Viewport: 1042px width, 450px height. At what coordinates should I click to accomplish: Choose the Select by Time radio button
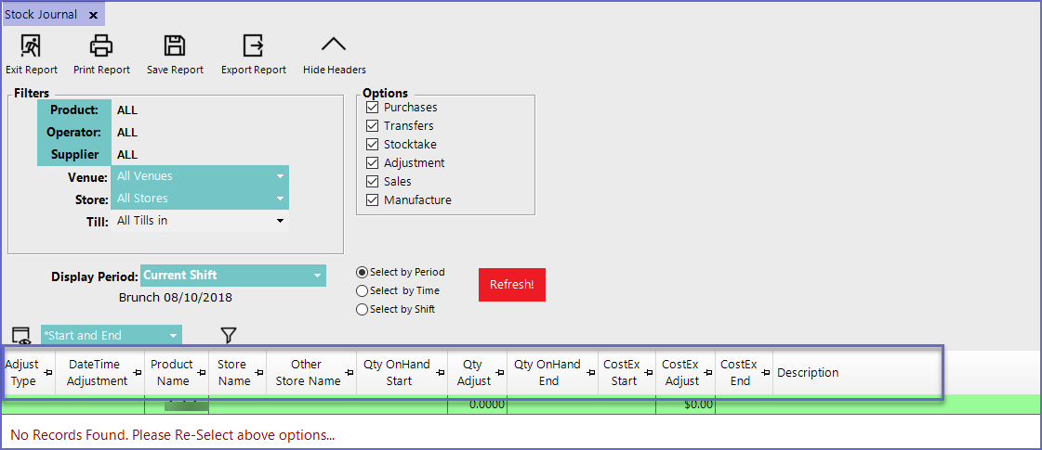[x=362, y=291]
